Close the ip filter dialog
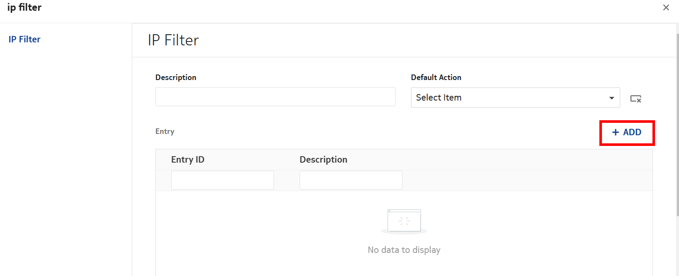 tap(666, 8)
